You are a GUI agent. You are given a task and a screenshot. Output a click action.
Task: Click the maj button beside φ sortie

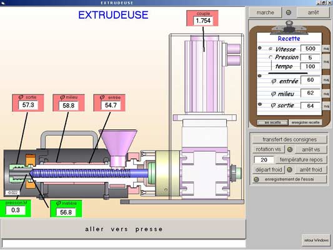click(326, 106)
